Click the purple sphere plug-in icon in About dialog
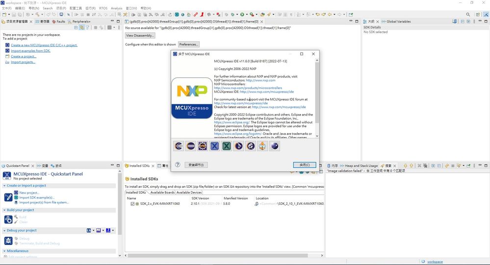Image resolution: width=490 pixels, height=265 pixels. 275,146
